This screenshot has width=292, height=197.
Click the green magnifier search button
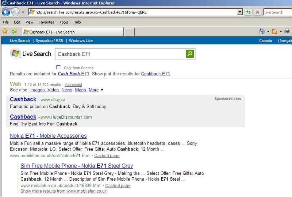click(190, 54)
